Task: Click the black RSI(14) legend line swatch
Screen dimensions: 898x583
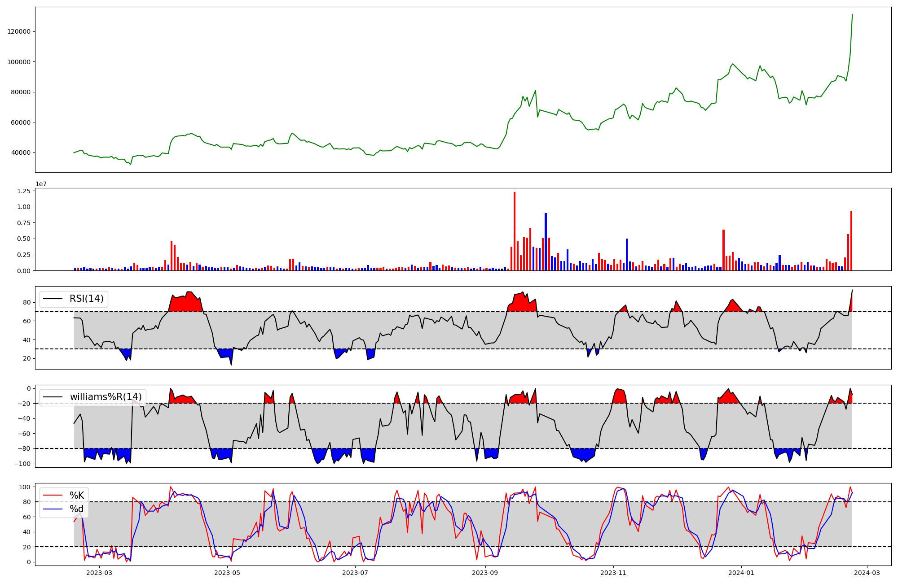Action: click(x=52, y=299)
